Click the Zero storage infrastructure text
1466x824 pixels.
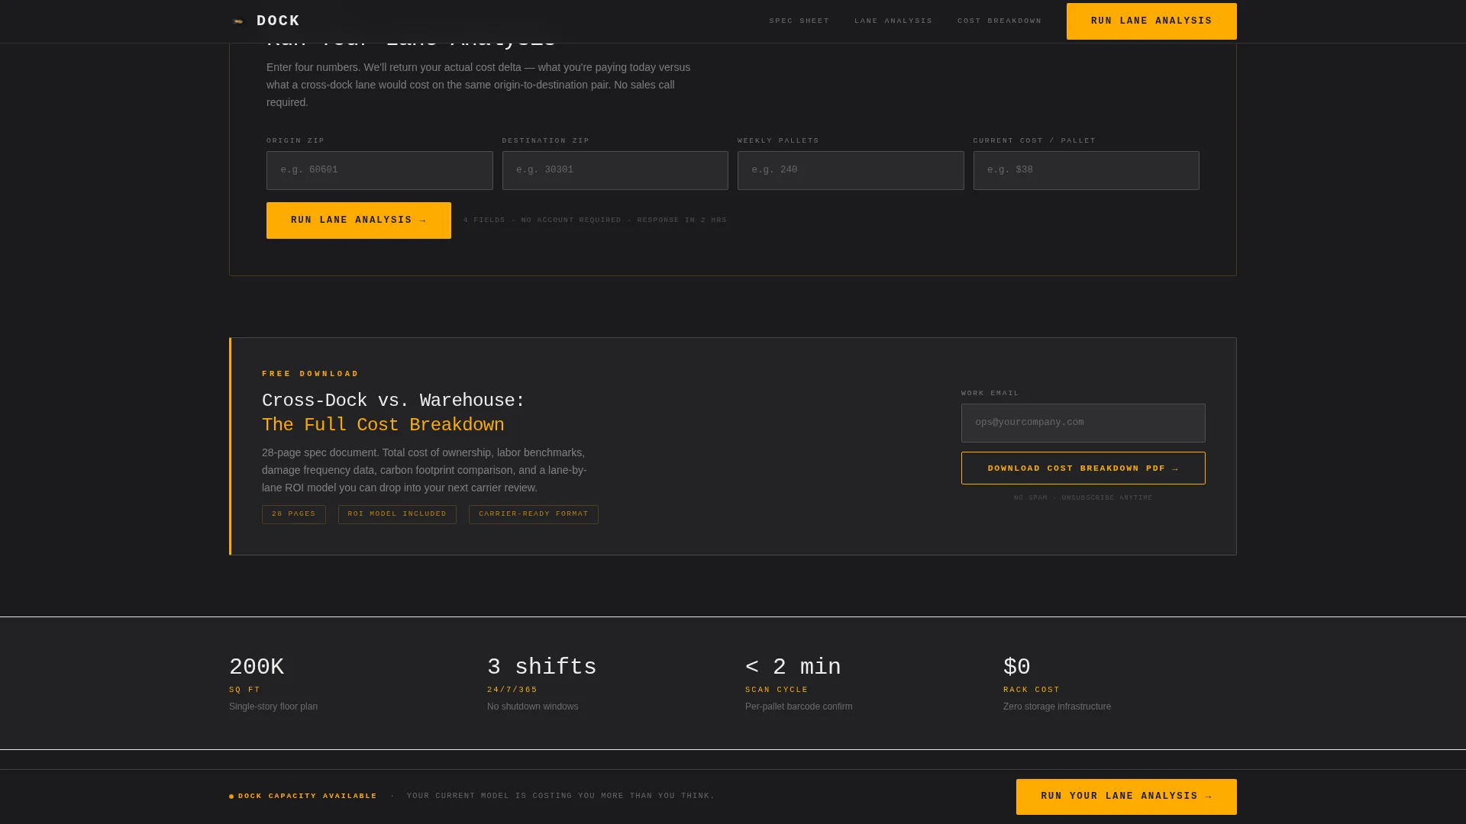(1057, 707)
